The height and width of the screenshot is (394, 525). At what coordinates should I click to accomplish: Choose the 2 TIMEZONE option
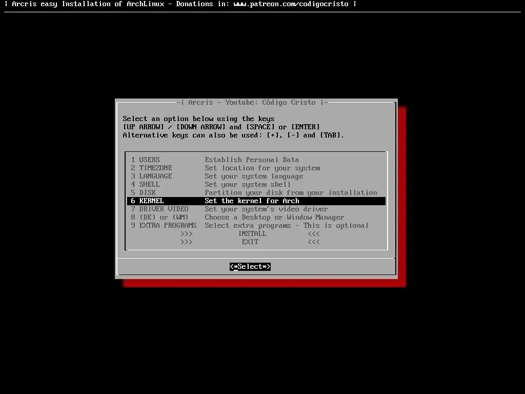pyautogui.click(x=256, y=168)
